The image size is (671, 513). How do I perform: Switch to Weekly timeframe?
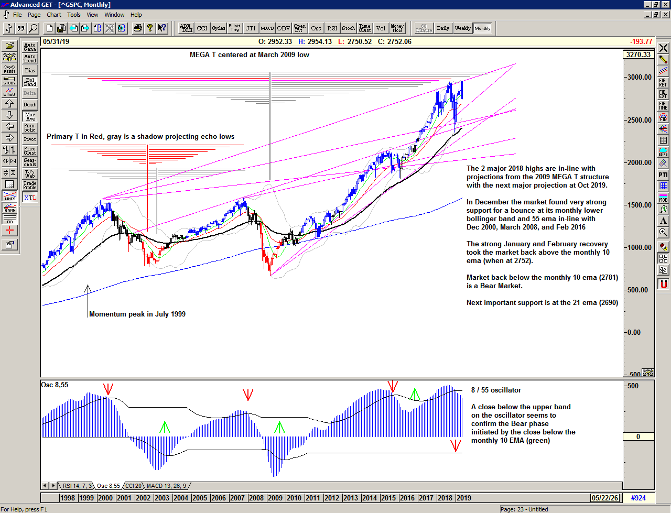click(x=462, y=28)
